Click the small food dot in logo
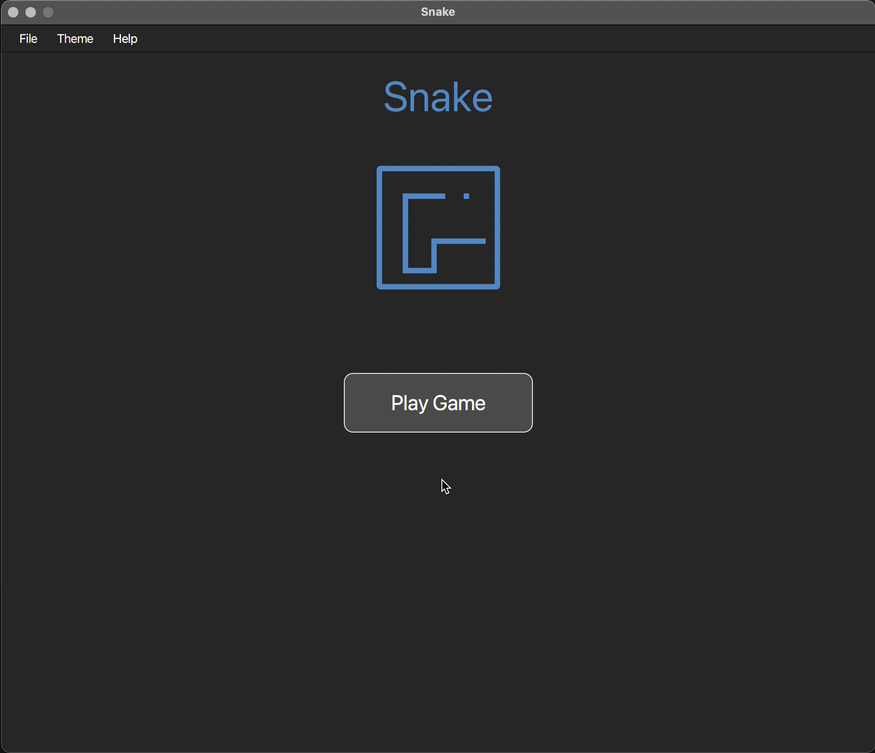The height and width of the screenshot is (753, 875). pos(466,196)
